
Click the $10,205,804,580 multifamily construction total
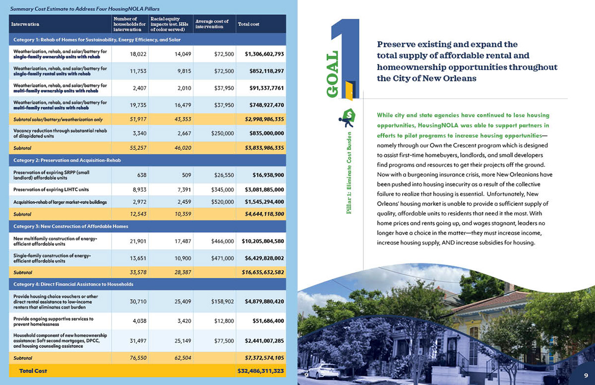point(262,241)
